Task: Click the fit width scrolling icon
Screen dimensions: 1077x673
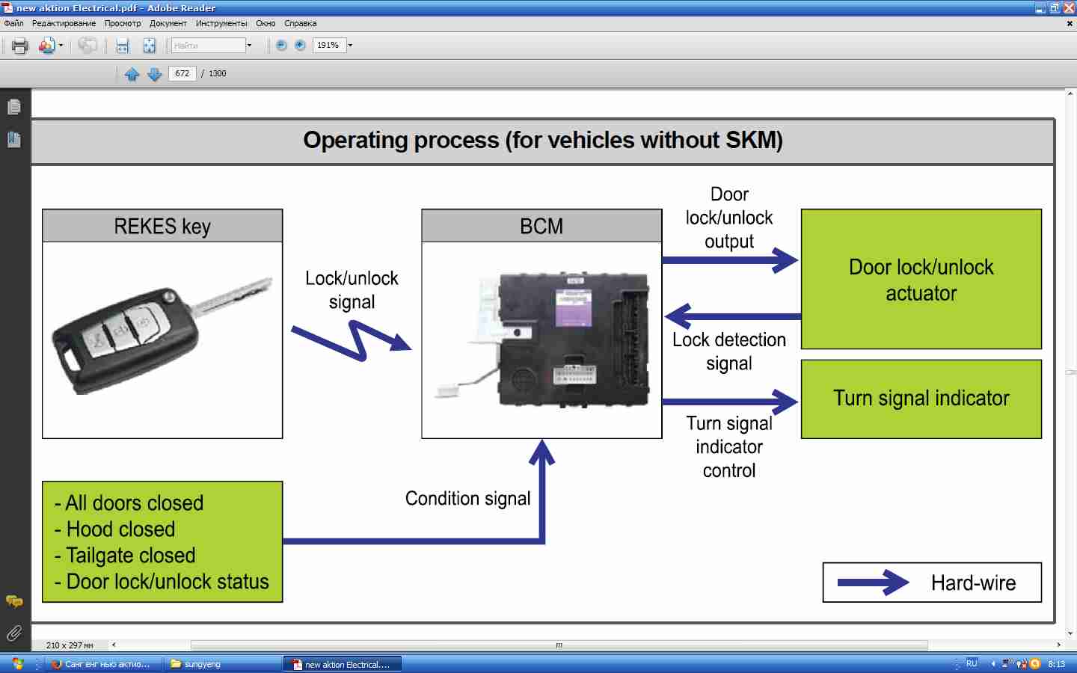Action: [x=122, y=46]
